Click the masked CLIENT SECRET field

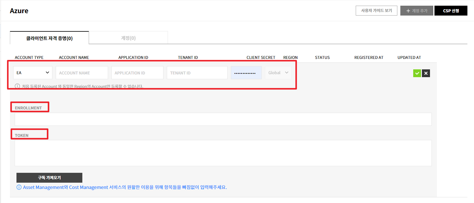click(x=246, y=73)
